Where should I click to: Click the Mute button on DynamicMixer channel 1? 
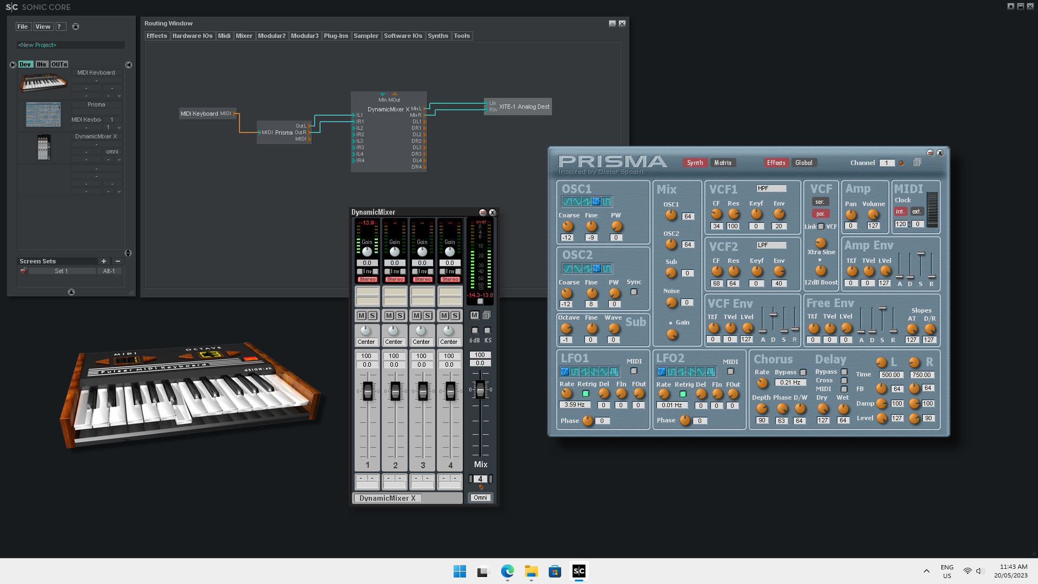[362, 315]
